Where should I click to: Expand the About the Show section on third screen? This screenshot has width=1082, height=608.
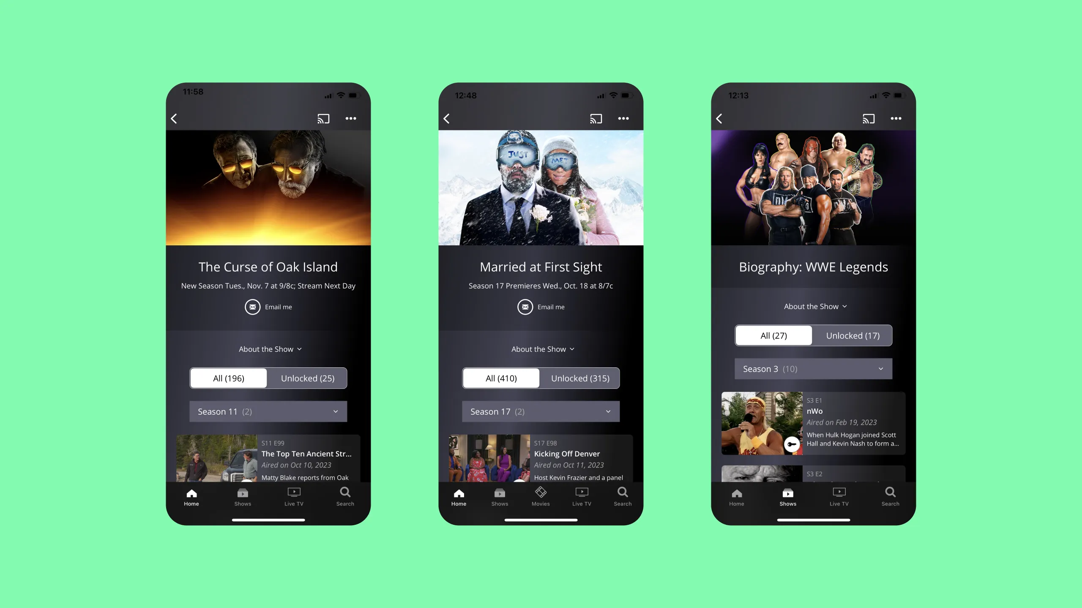[x=814, y=306]
